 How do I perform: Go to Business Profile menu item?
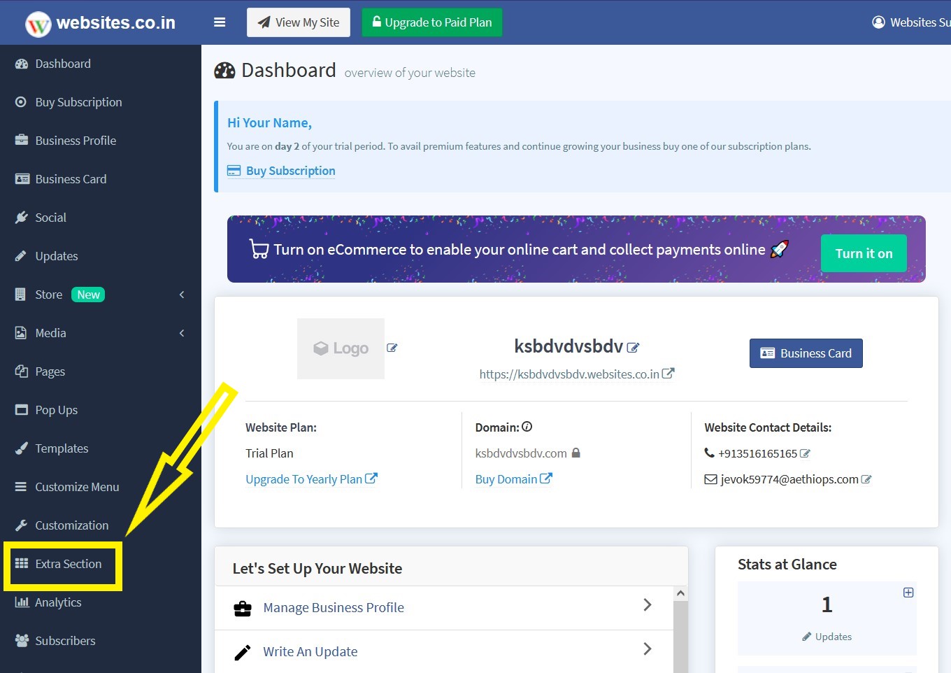click(x=76, y=141)
